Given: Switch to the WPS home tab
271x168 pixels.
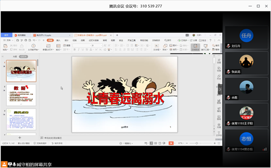Looking at the screenshot, I should point(6,35).
